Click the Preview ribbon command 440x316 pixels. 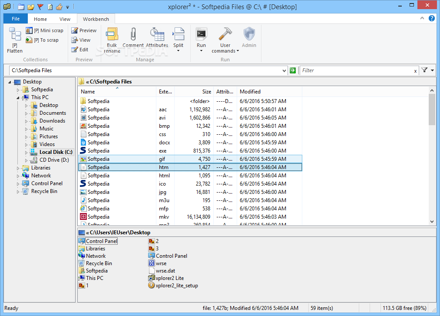pos(84,30)
